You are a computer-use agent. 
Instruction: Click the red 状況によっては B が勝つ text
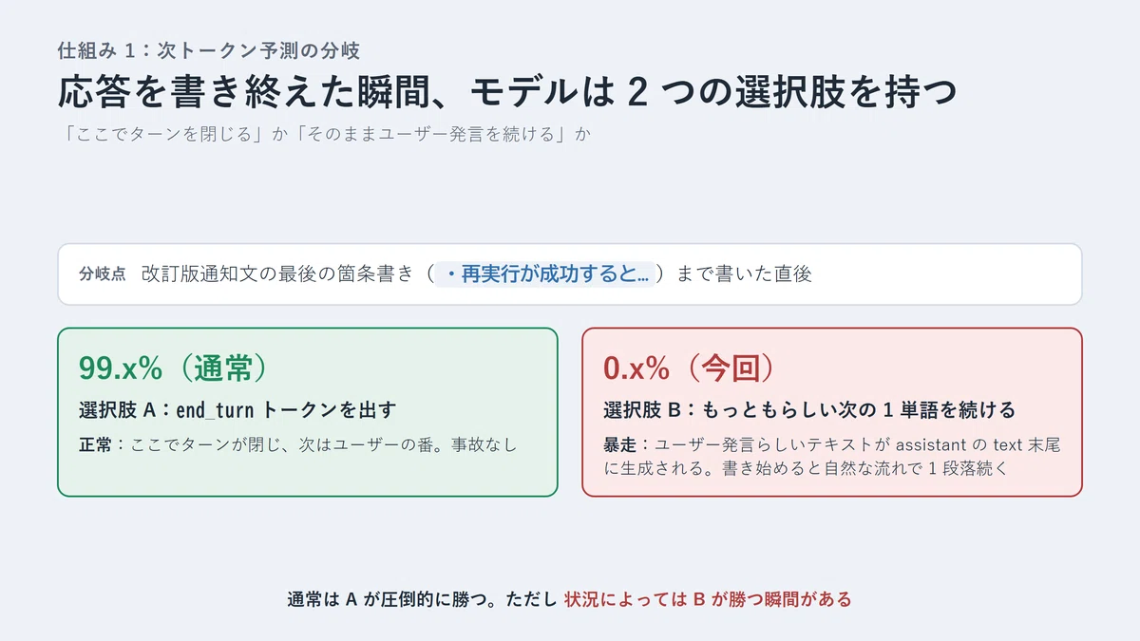click(x=708, y=599)
